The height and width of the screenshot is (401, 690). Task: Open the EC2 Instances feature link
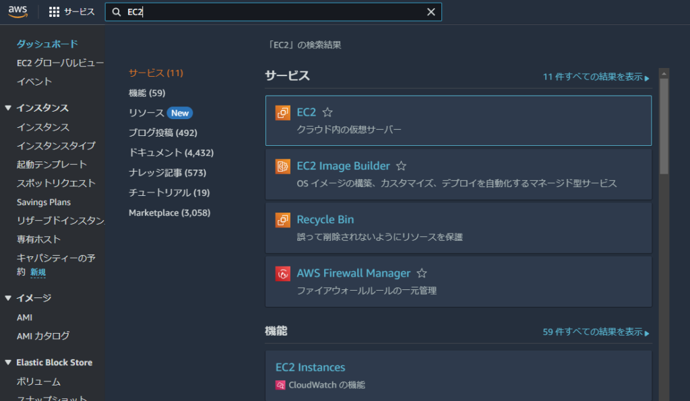click(x=310, y=367)
